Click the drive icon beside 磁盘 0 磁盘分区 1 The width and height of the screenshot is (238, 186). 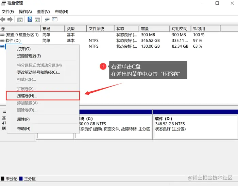(2, 35)
